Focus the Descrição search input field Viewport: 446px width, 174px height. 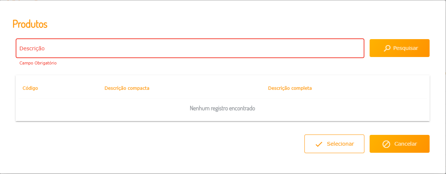[x=190, y=48]
